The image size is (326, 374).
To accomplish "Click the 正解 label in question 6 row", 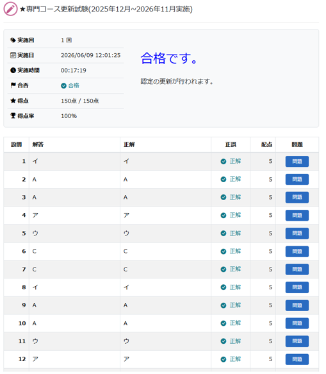I will click(235, 251).
